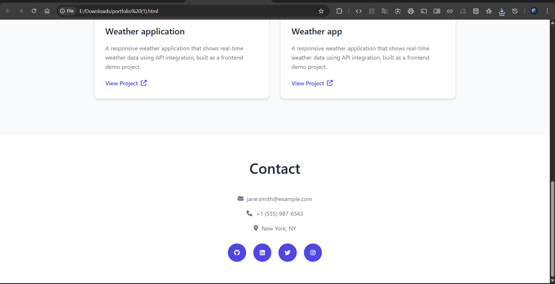
Task: Click the vertical scrollbar thumb
Action: tap(552, 229)
